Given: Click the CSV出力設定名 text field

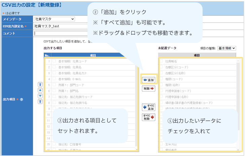Looking at the screenshot, I should pyautogui.click(x=61, y=26).
